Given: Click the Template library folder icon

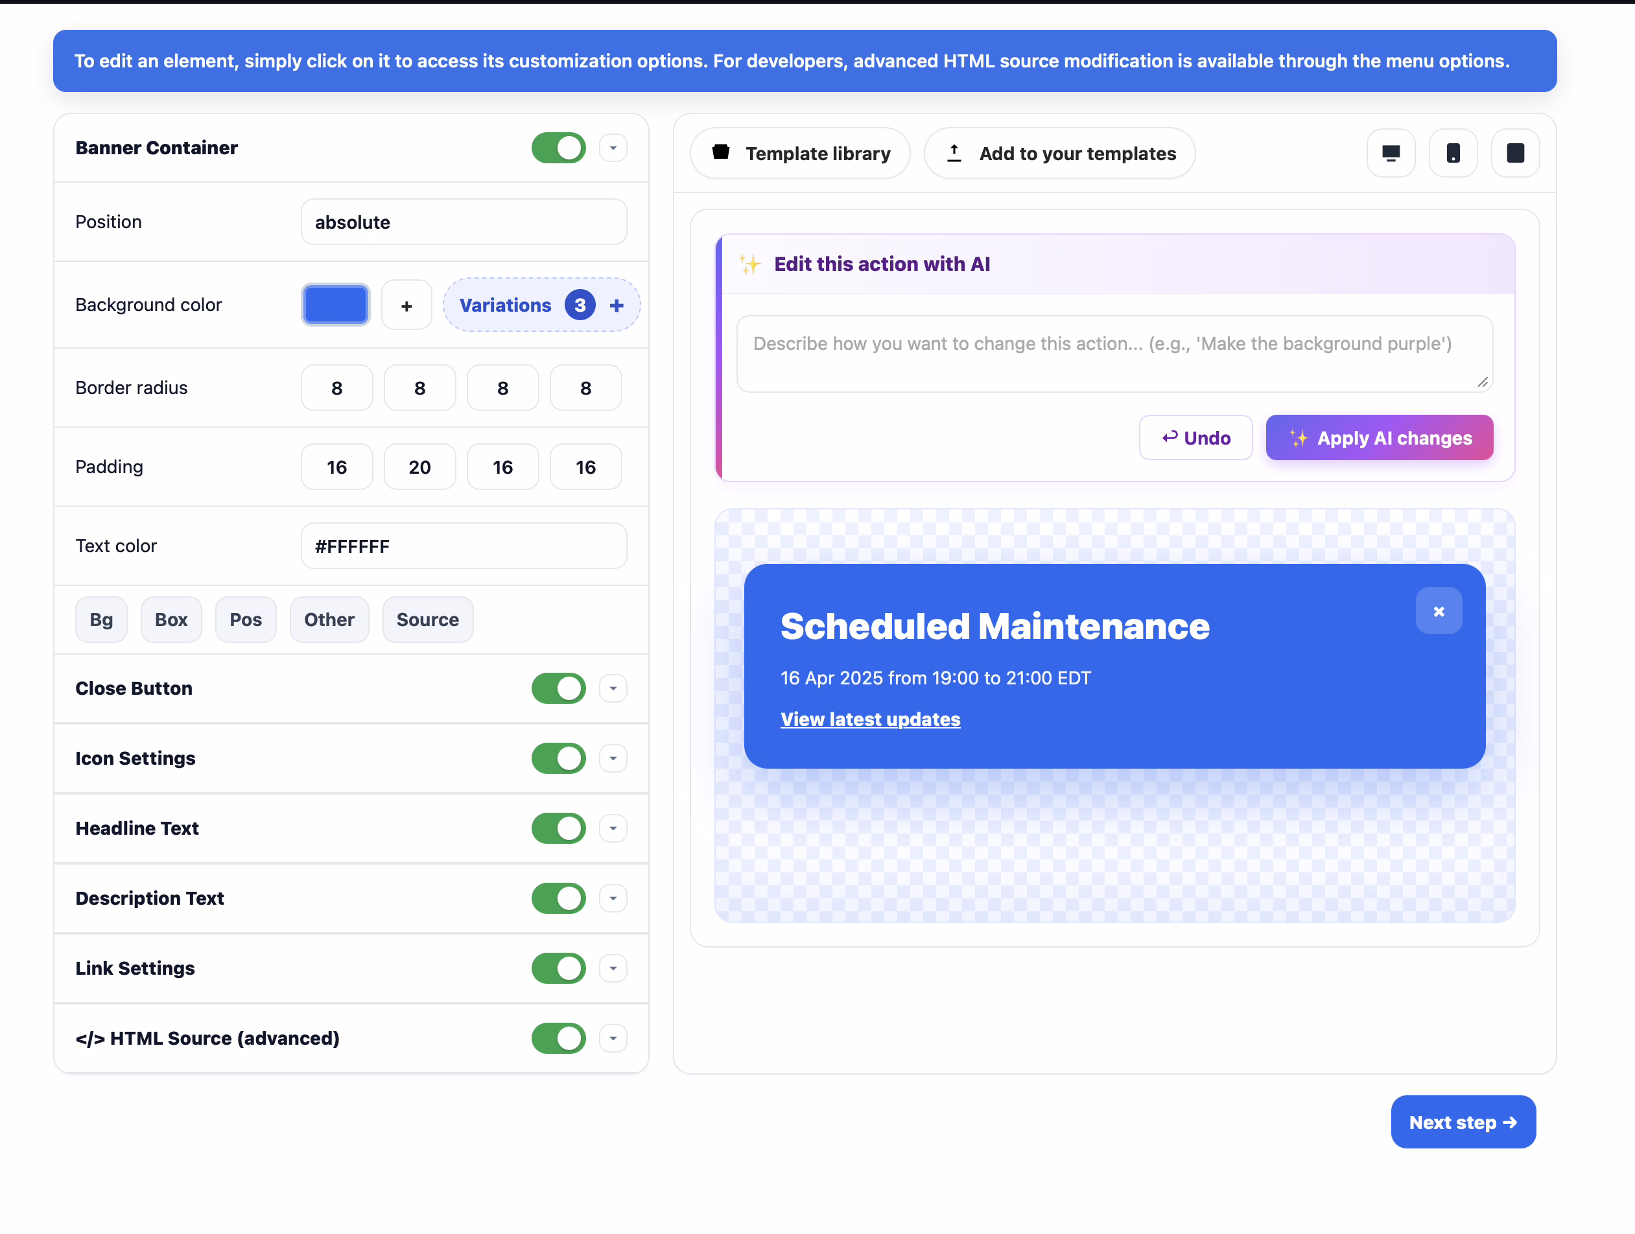Looking at the screenshot, I should click(x=721, y=152).
